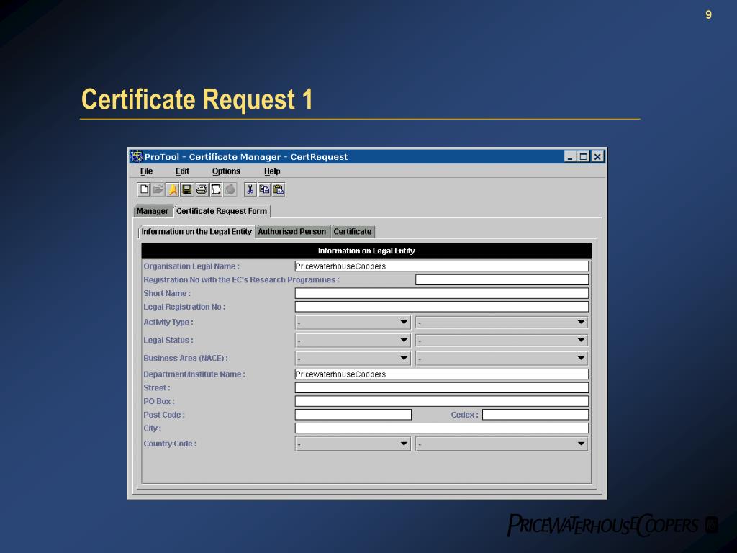Click the 'Business Area (NACE) :' label
This screenshot has width=737, height=553.
pos(186,358)
